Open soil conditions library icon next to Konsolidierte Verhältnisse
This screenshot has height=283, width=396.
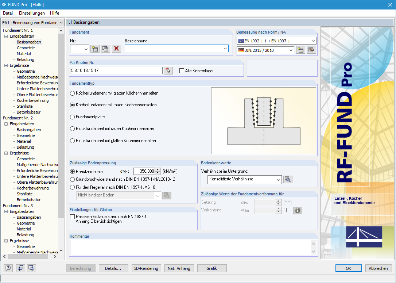(x=288, y=179)
